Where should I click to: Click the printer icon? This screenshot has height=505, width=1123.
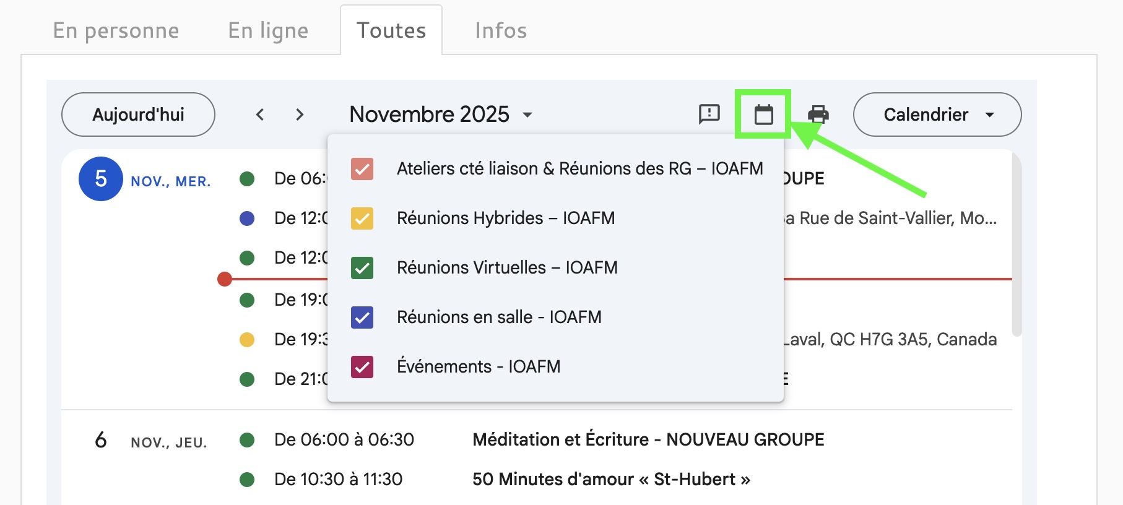pyautogui.click(x=818, y=114)
